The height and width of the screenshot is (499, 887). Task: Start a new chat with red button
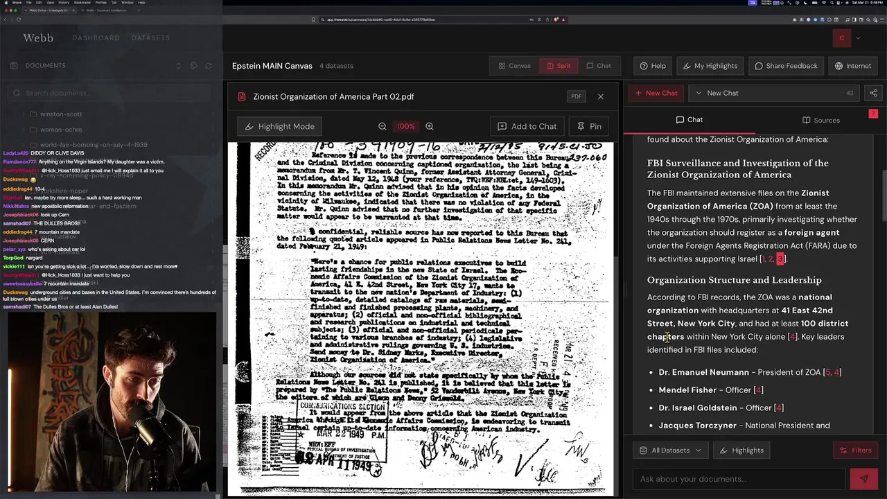[656, 93]
